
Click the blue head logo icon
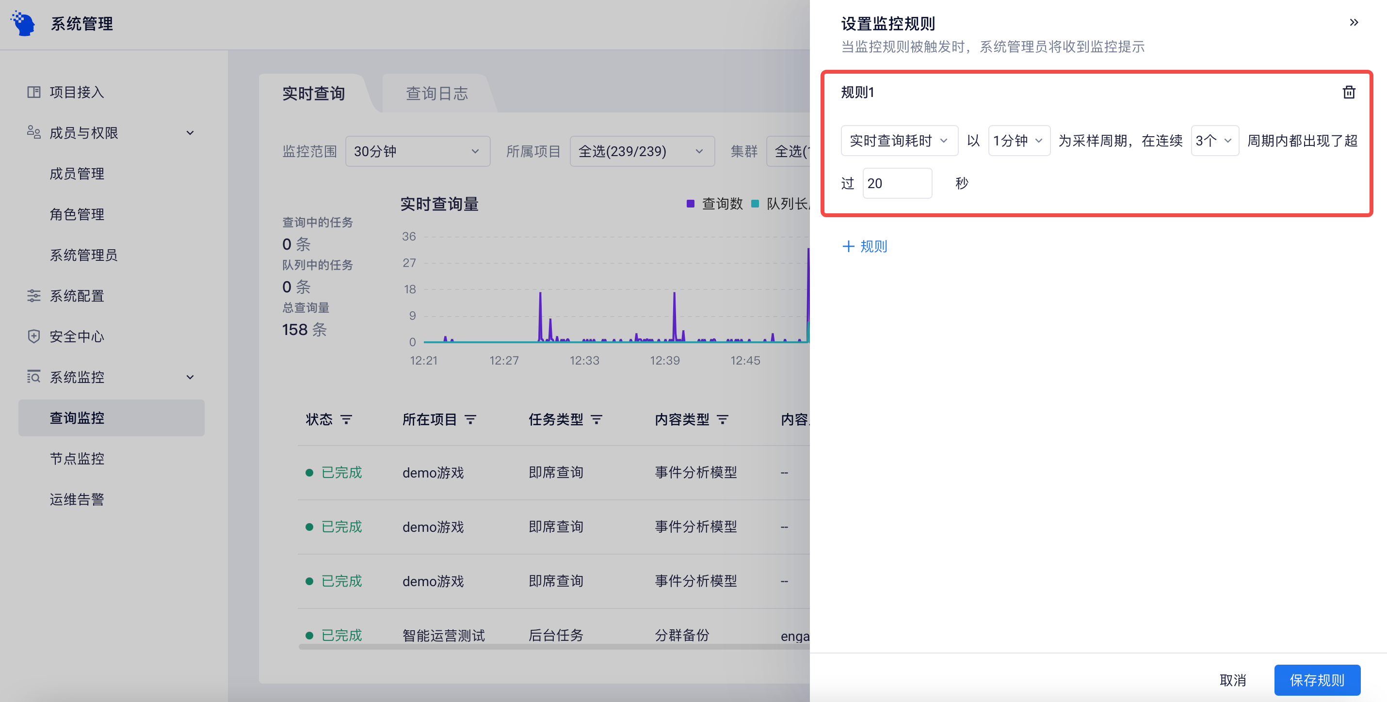[23, 23]
